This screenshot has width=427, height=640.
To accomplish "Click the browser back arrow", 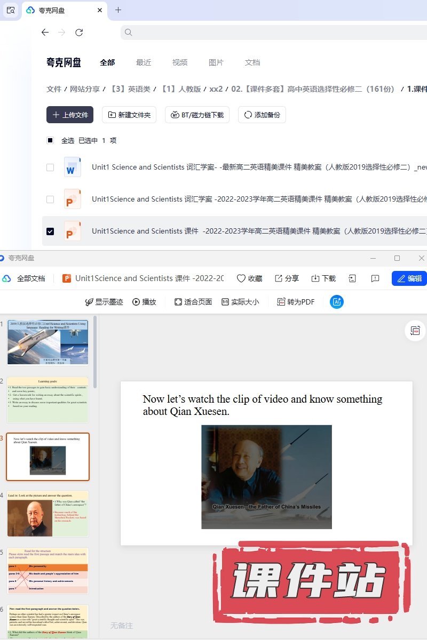I will tap(45, 33).
